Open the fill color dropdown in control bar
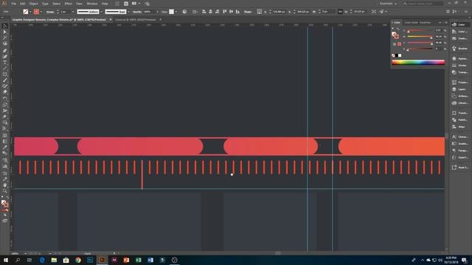 (x=30, y=12)
